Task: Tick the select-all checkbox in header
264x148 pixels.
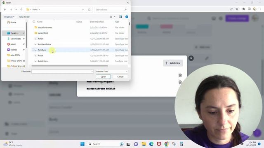Action: pos(34,22)
